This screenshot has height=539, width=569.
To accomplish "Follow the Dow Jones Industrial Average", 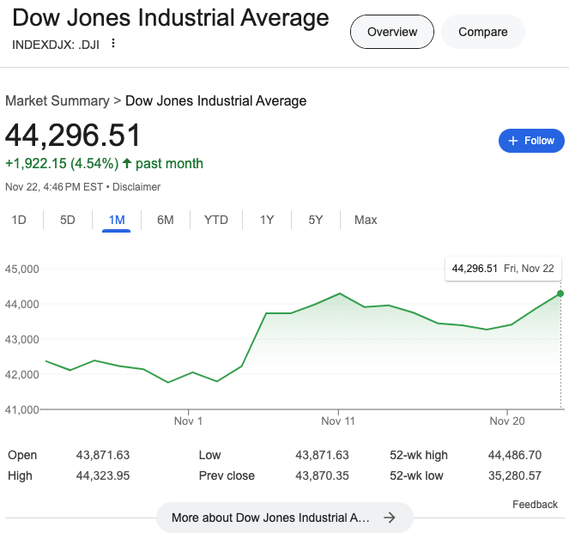I will (x=531, y=141).
